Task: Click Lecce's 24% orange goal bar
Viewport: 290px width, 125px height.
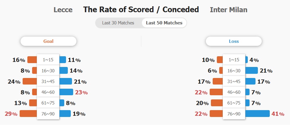Action: coord(30,82)
